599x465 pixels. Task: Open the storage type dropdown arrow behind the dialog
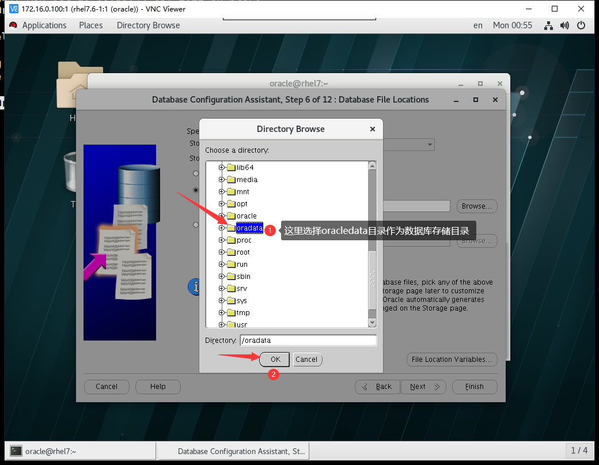click(x=430, y=145)
